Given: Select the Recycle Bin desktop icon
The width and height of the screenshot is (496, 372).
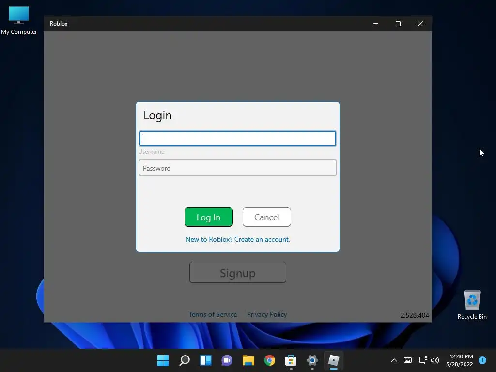Looking at the screenshot, I should pos(472,305).
